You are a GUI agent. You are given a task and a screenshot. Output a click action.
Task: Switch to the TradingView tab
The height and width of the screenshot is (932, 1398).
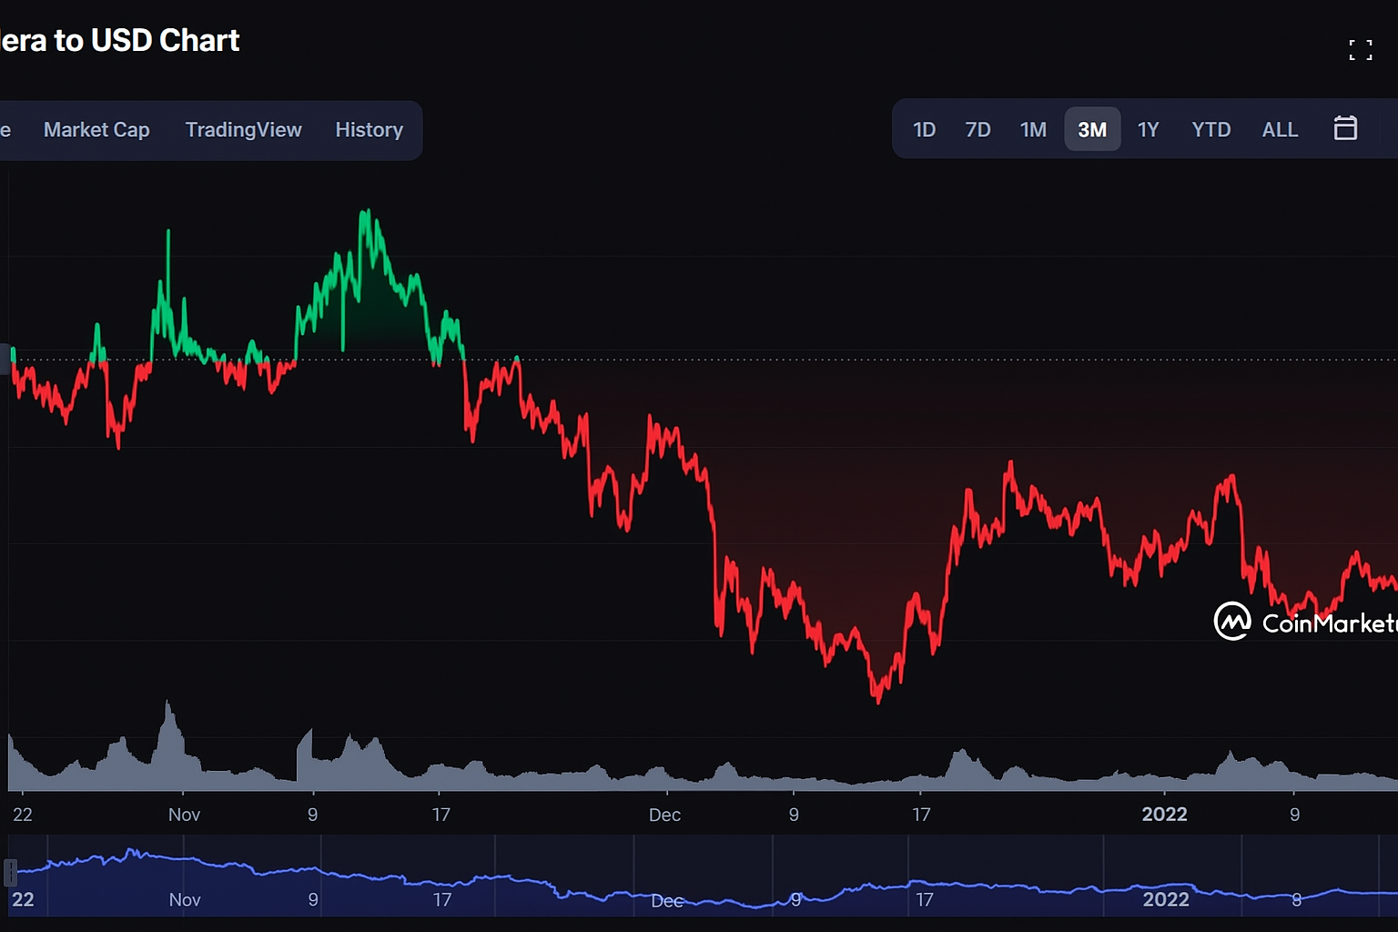coord(243,129)
